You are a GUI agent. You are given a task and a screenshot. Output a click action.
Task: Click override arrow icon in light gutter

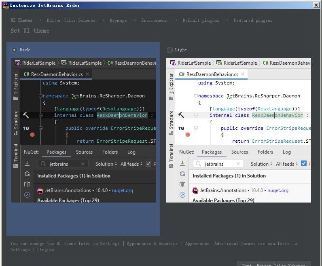point(181,128)
